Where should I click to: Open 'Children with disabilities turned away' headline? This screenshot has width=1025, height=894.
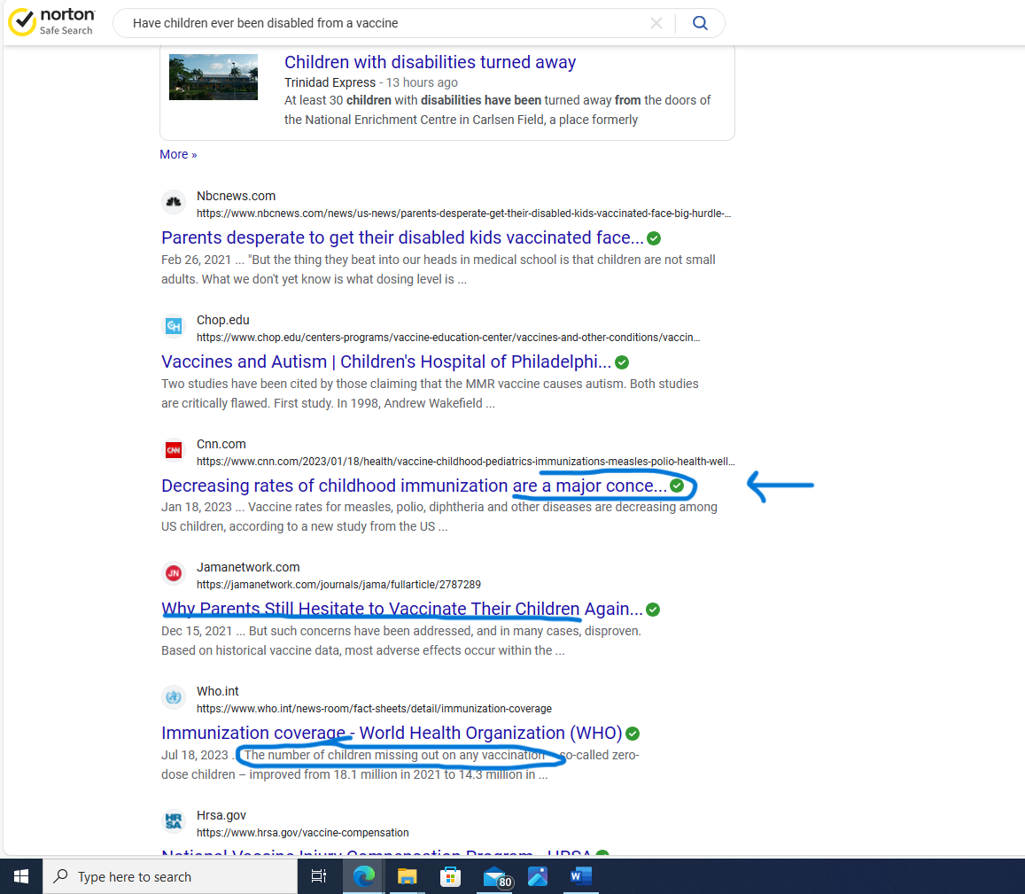click(x=430, y=62)
